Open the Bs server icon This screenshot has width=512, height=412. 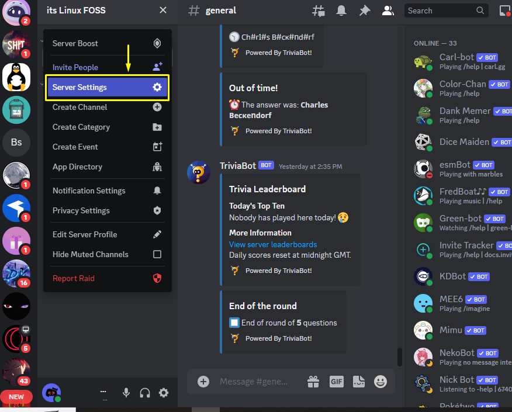(x=16, y=143)
